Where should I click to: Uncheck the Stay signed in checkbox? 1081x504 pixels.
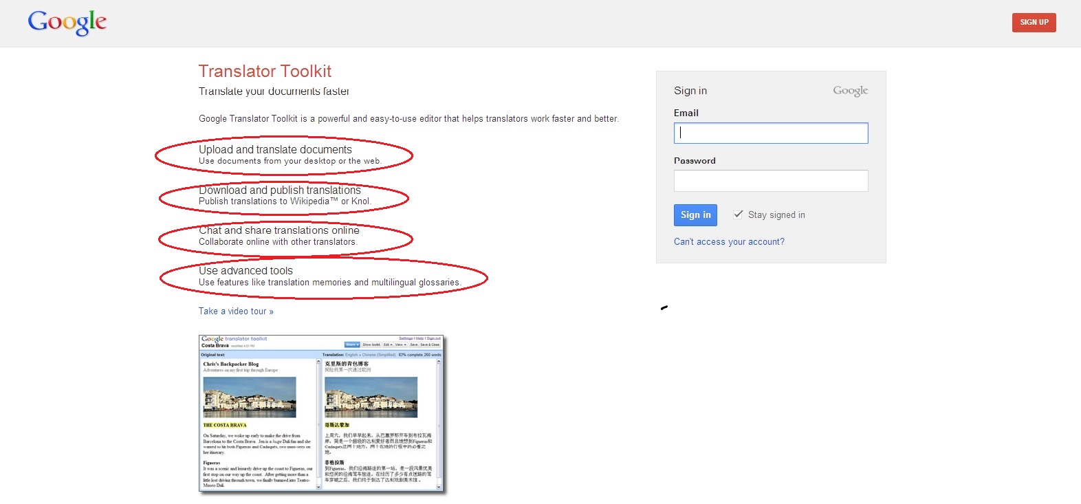738,215
